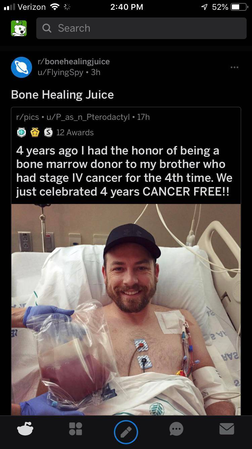Tap the gold award badge icon
Viewport: 252px width, 449px height.
[x=35, y=133]
